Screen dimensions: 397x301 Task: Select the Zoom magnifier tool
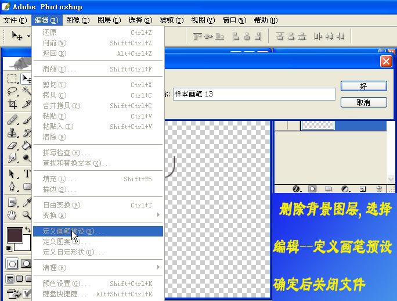(x=27, y=215)
